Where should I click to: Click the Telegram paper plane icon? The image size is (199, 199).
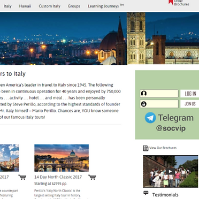pyautogui.click(x=150, y=118)
